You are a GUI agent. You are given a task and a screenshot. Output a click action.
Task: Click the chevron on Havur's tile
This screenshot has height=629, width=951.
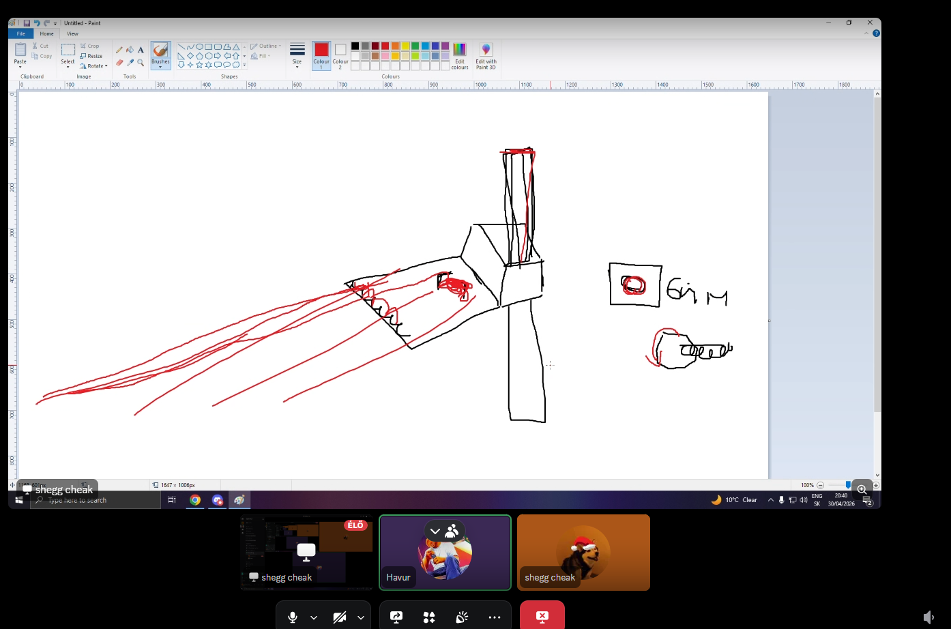pyautogui.click(x=435, y=531)
